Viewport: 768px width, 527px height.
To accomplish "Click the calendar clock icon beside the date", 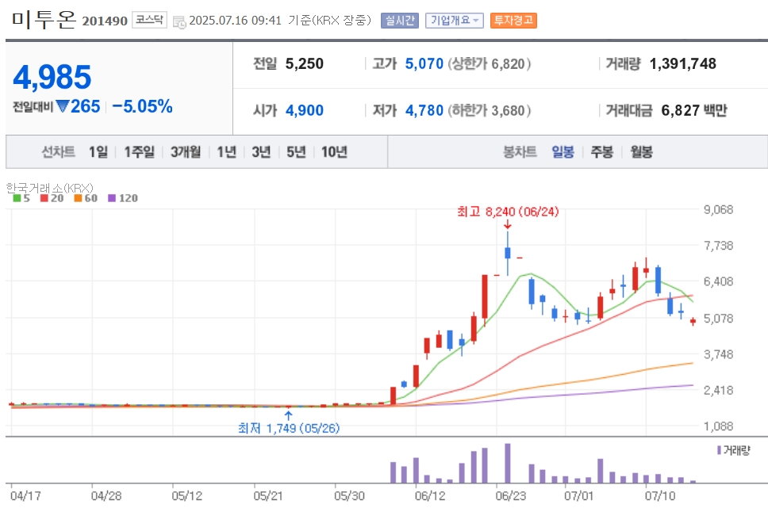I will click(179, 21).
